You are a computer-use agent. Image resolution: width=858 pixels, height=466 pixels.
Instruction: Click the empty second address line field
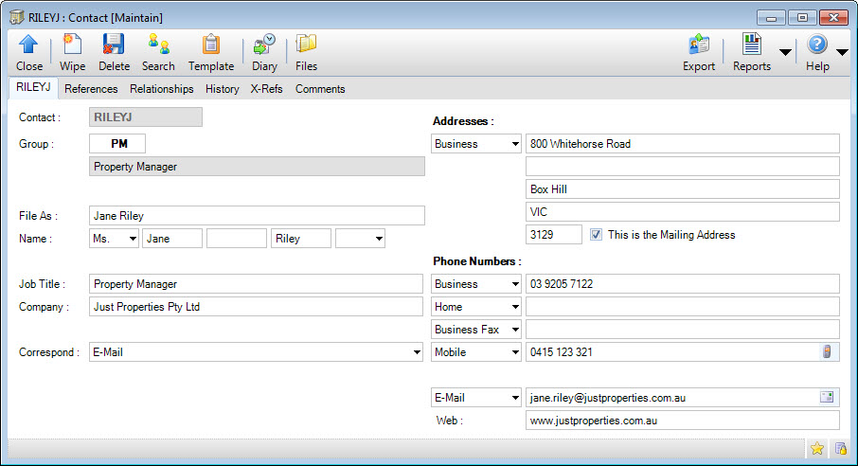(x=683, y=167)
